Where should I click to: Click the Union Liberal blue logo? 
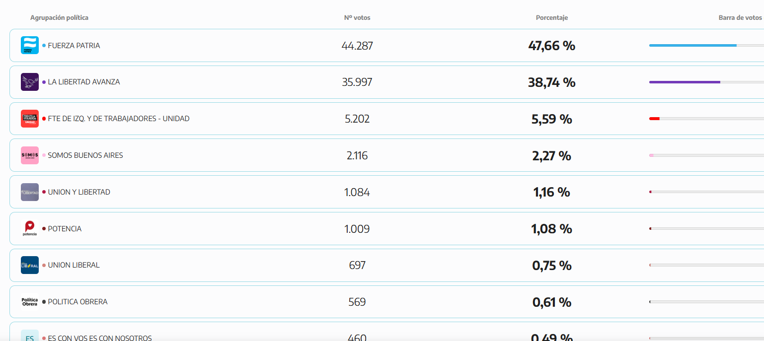tap(30, 265)
